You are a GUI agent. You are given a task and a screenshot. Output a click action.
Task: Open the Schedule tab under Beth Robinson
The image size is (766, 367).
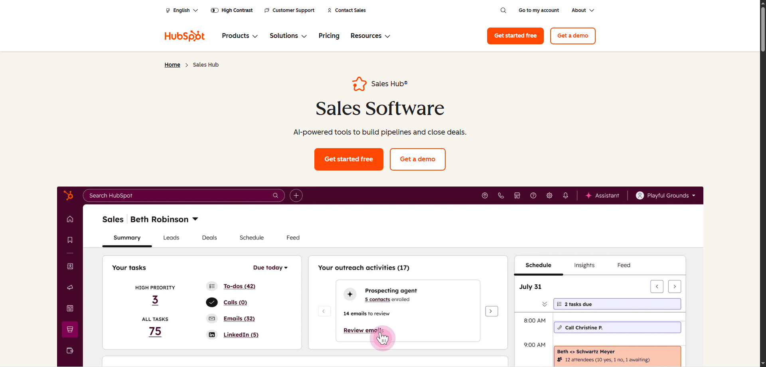252,238
